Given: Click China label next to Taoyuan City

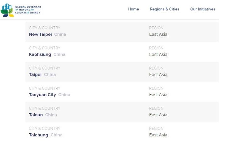Looking at the screenshot, I should point(64,95).
